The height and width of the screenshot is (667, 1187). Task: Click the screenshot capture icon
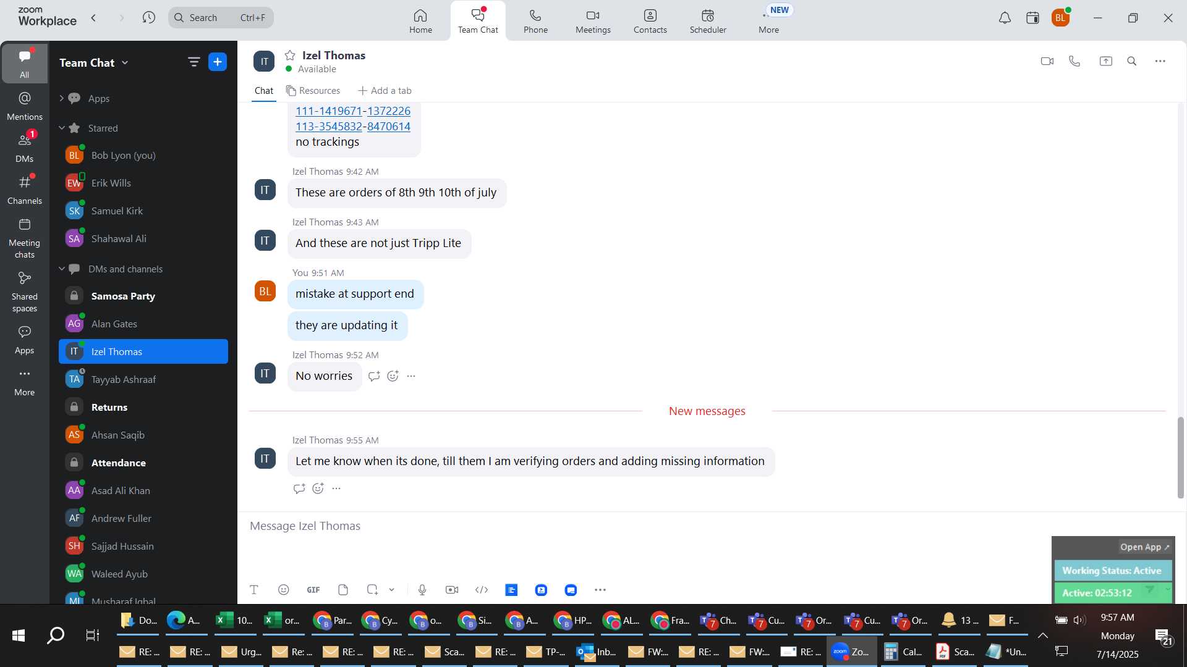[372, 590]
